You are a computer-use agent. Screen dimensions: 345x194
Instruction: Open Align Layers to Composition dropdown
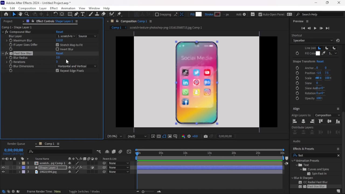327,115
